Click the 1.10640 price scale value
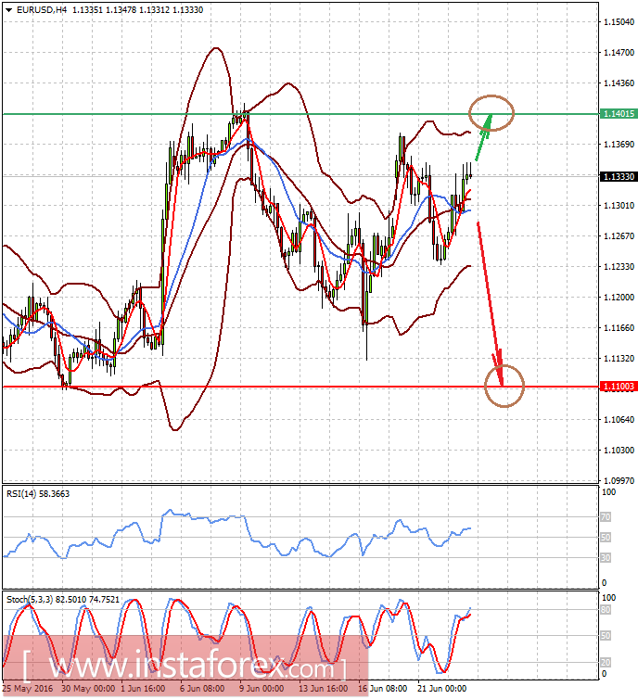Viewport: 638px width, 699px height. coord(619,420)
